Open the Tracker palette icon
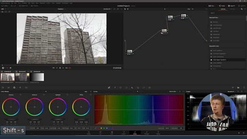 coord(126,88)
